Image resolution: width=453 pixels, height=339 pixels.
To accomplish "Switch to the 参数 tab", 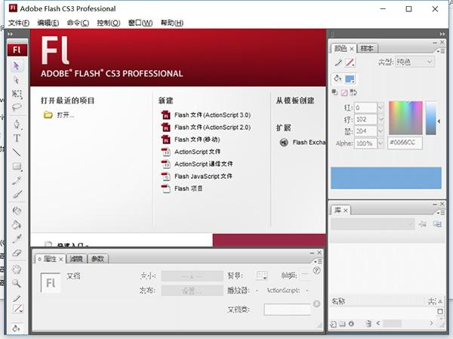I will click(98, 258).
